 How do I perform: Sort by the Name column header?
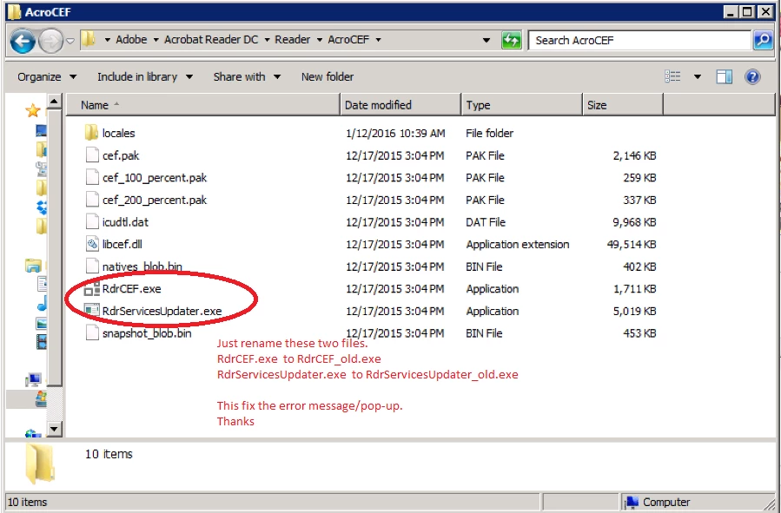point(203,105)
